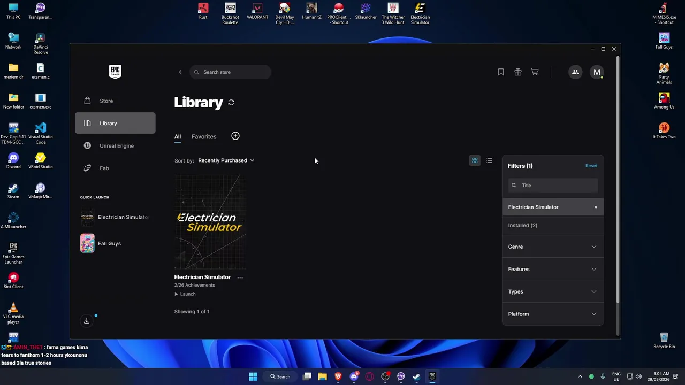685x385 pixels.
Task: Click the Electrician Simulator game title
Action: point(202,277)
